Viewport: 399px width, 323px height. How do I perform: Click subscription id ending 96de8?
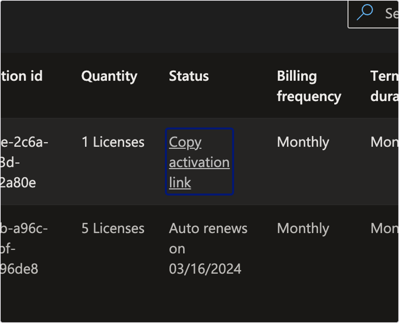coord(24,248)
